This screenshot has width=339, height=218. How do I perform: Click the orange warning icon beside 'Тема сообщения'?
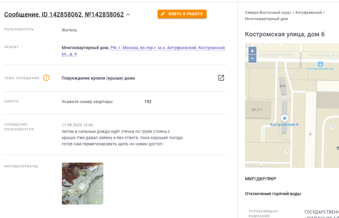[x=47, y=78]
